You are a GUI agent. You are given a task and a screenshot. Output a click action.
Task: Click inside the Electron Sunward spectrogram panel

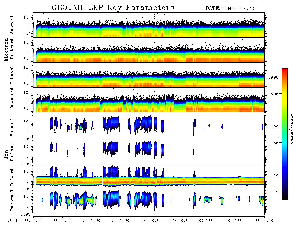(x=149, y=25)
